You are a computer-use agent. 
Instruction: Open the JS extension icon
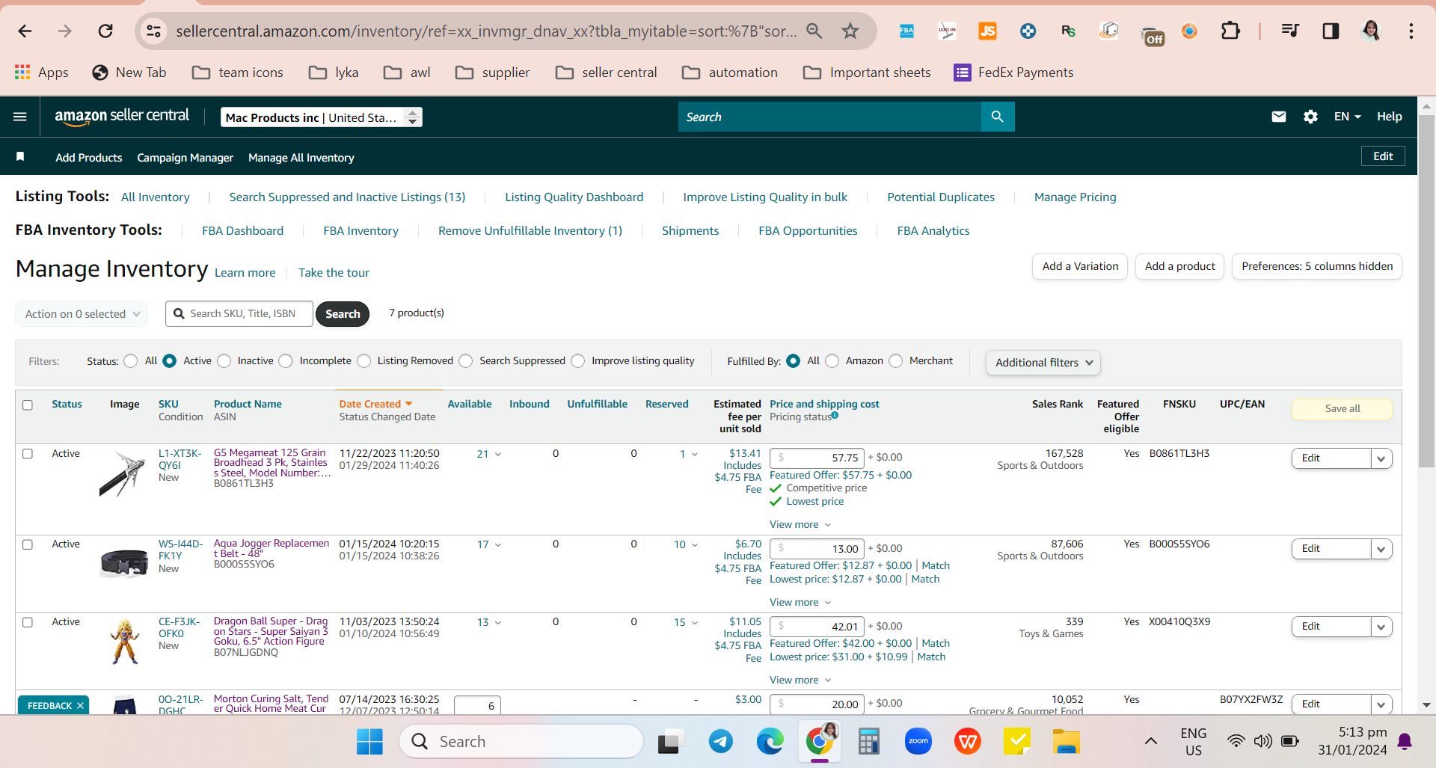(x=987, y=31)
